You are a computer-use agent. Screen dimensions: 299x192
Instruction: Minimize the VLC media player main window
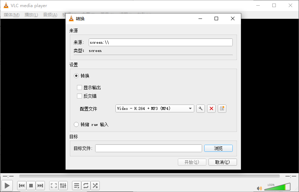pos(258,5)
